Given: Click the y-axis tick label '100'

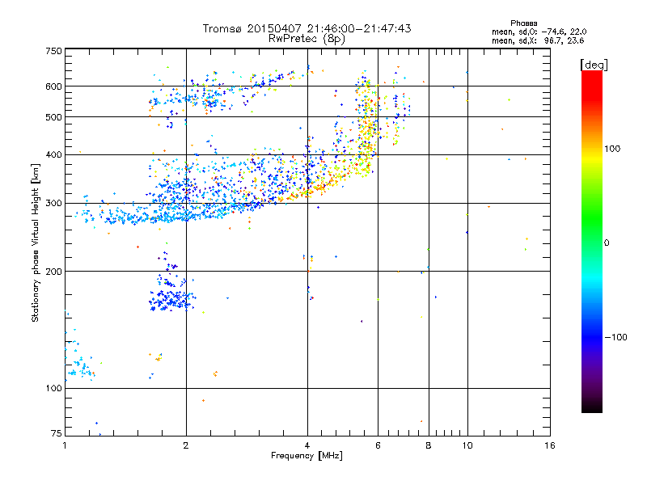Looking at the screenshot, I should pyautogui.click(x=53, y=389).
